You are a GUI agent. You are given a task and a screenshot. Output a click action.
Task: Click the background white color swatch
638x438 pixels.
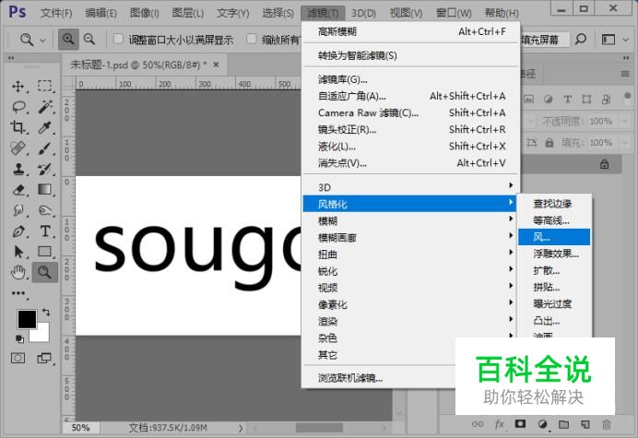42,335
